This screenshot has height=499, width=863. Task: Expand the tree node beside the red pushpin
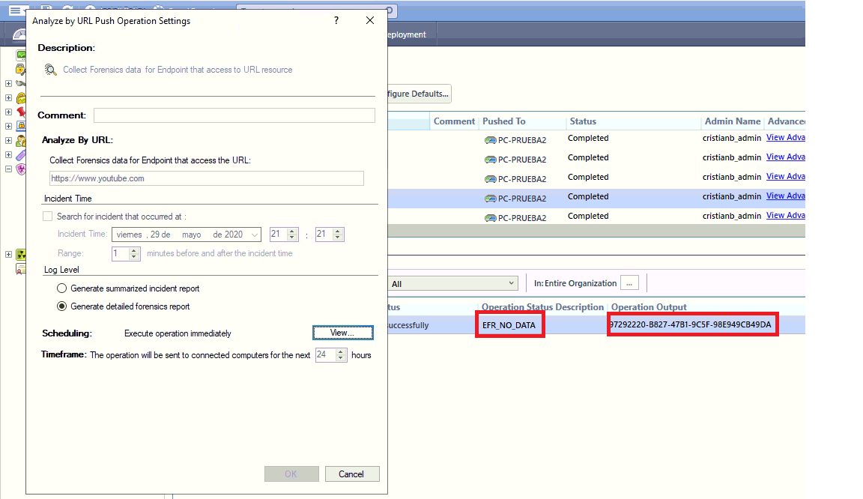(x=8, y=112)
